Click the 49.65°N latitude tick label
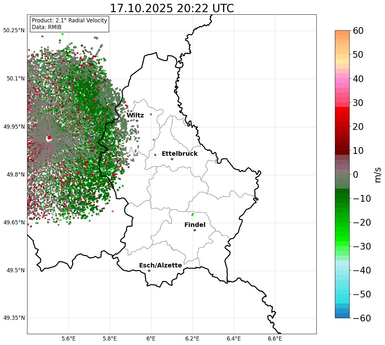This screenshot has width=385, height=345. tap(14, 222)
